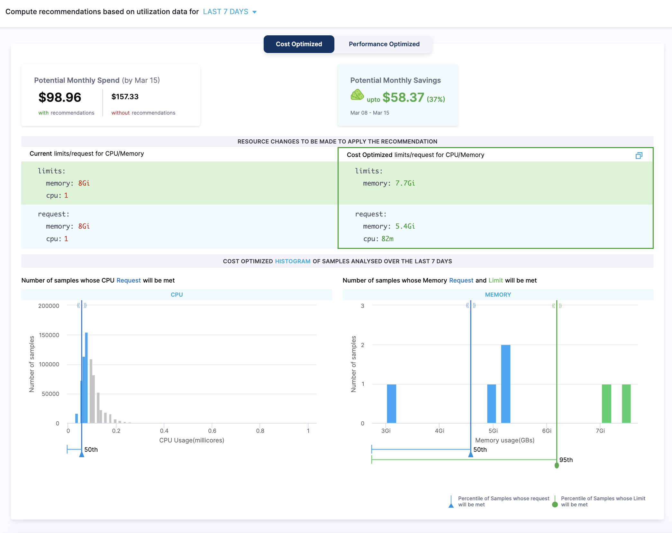Image resolution: width=672 pixels, height=533 pixels.
Task: Click the memory 95th percentile circle marker
Action: pos(557,465)
